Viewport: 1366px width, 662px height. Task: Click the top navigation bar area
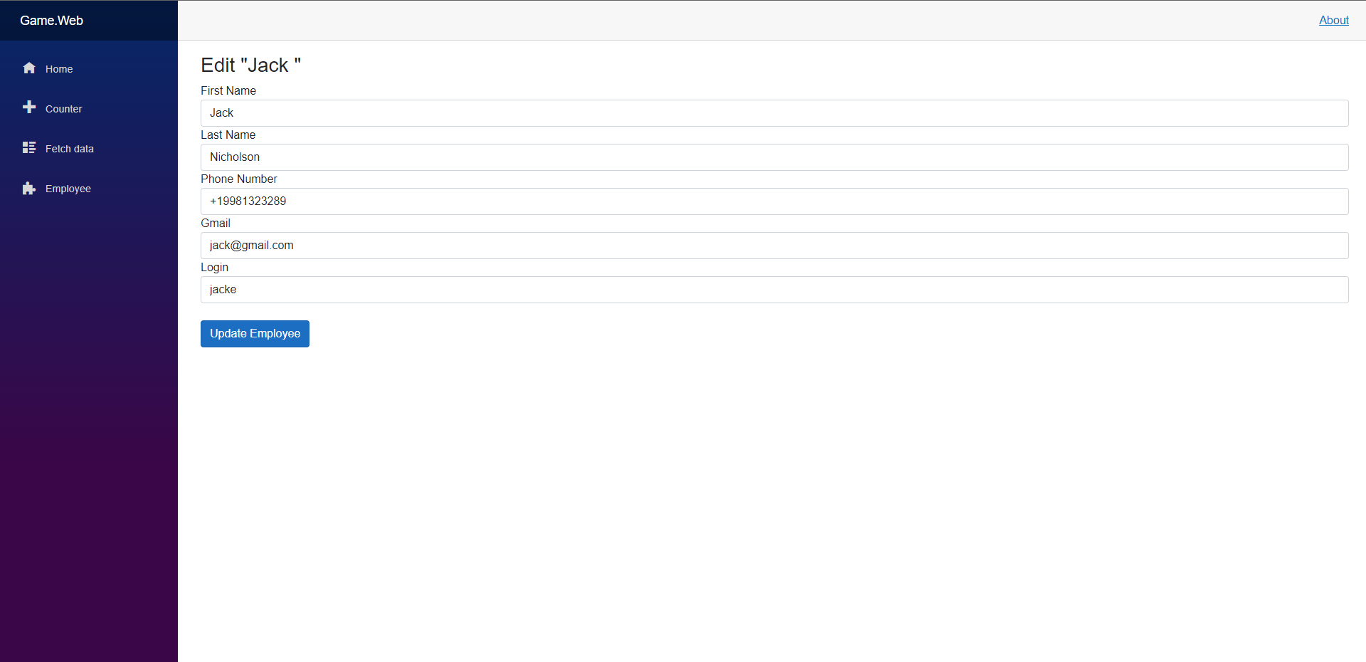point(711,20)
